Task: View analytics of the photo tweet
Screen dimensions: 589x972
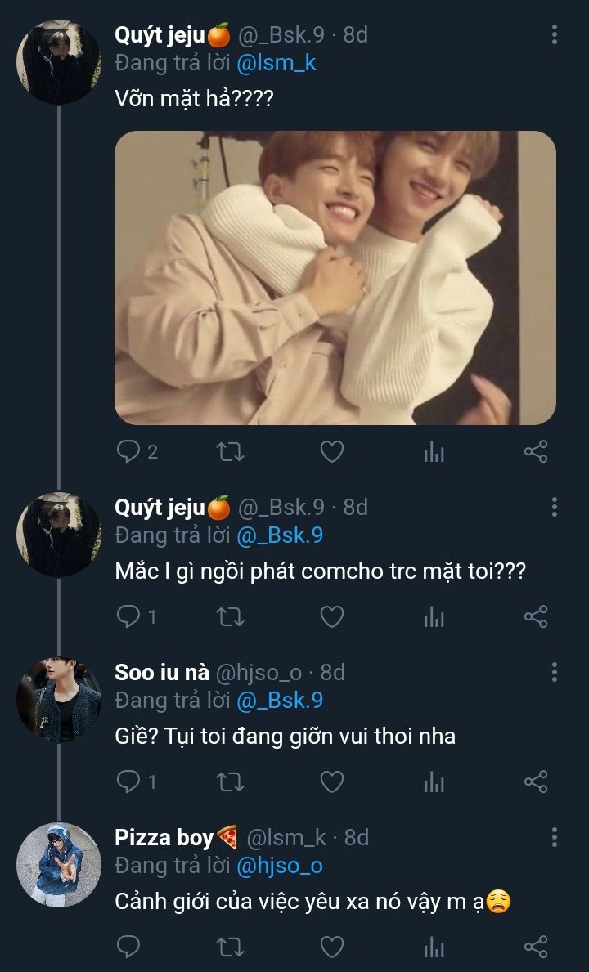Action: click(434, 451)
